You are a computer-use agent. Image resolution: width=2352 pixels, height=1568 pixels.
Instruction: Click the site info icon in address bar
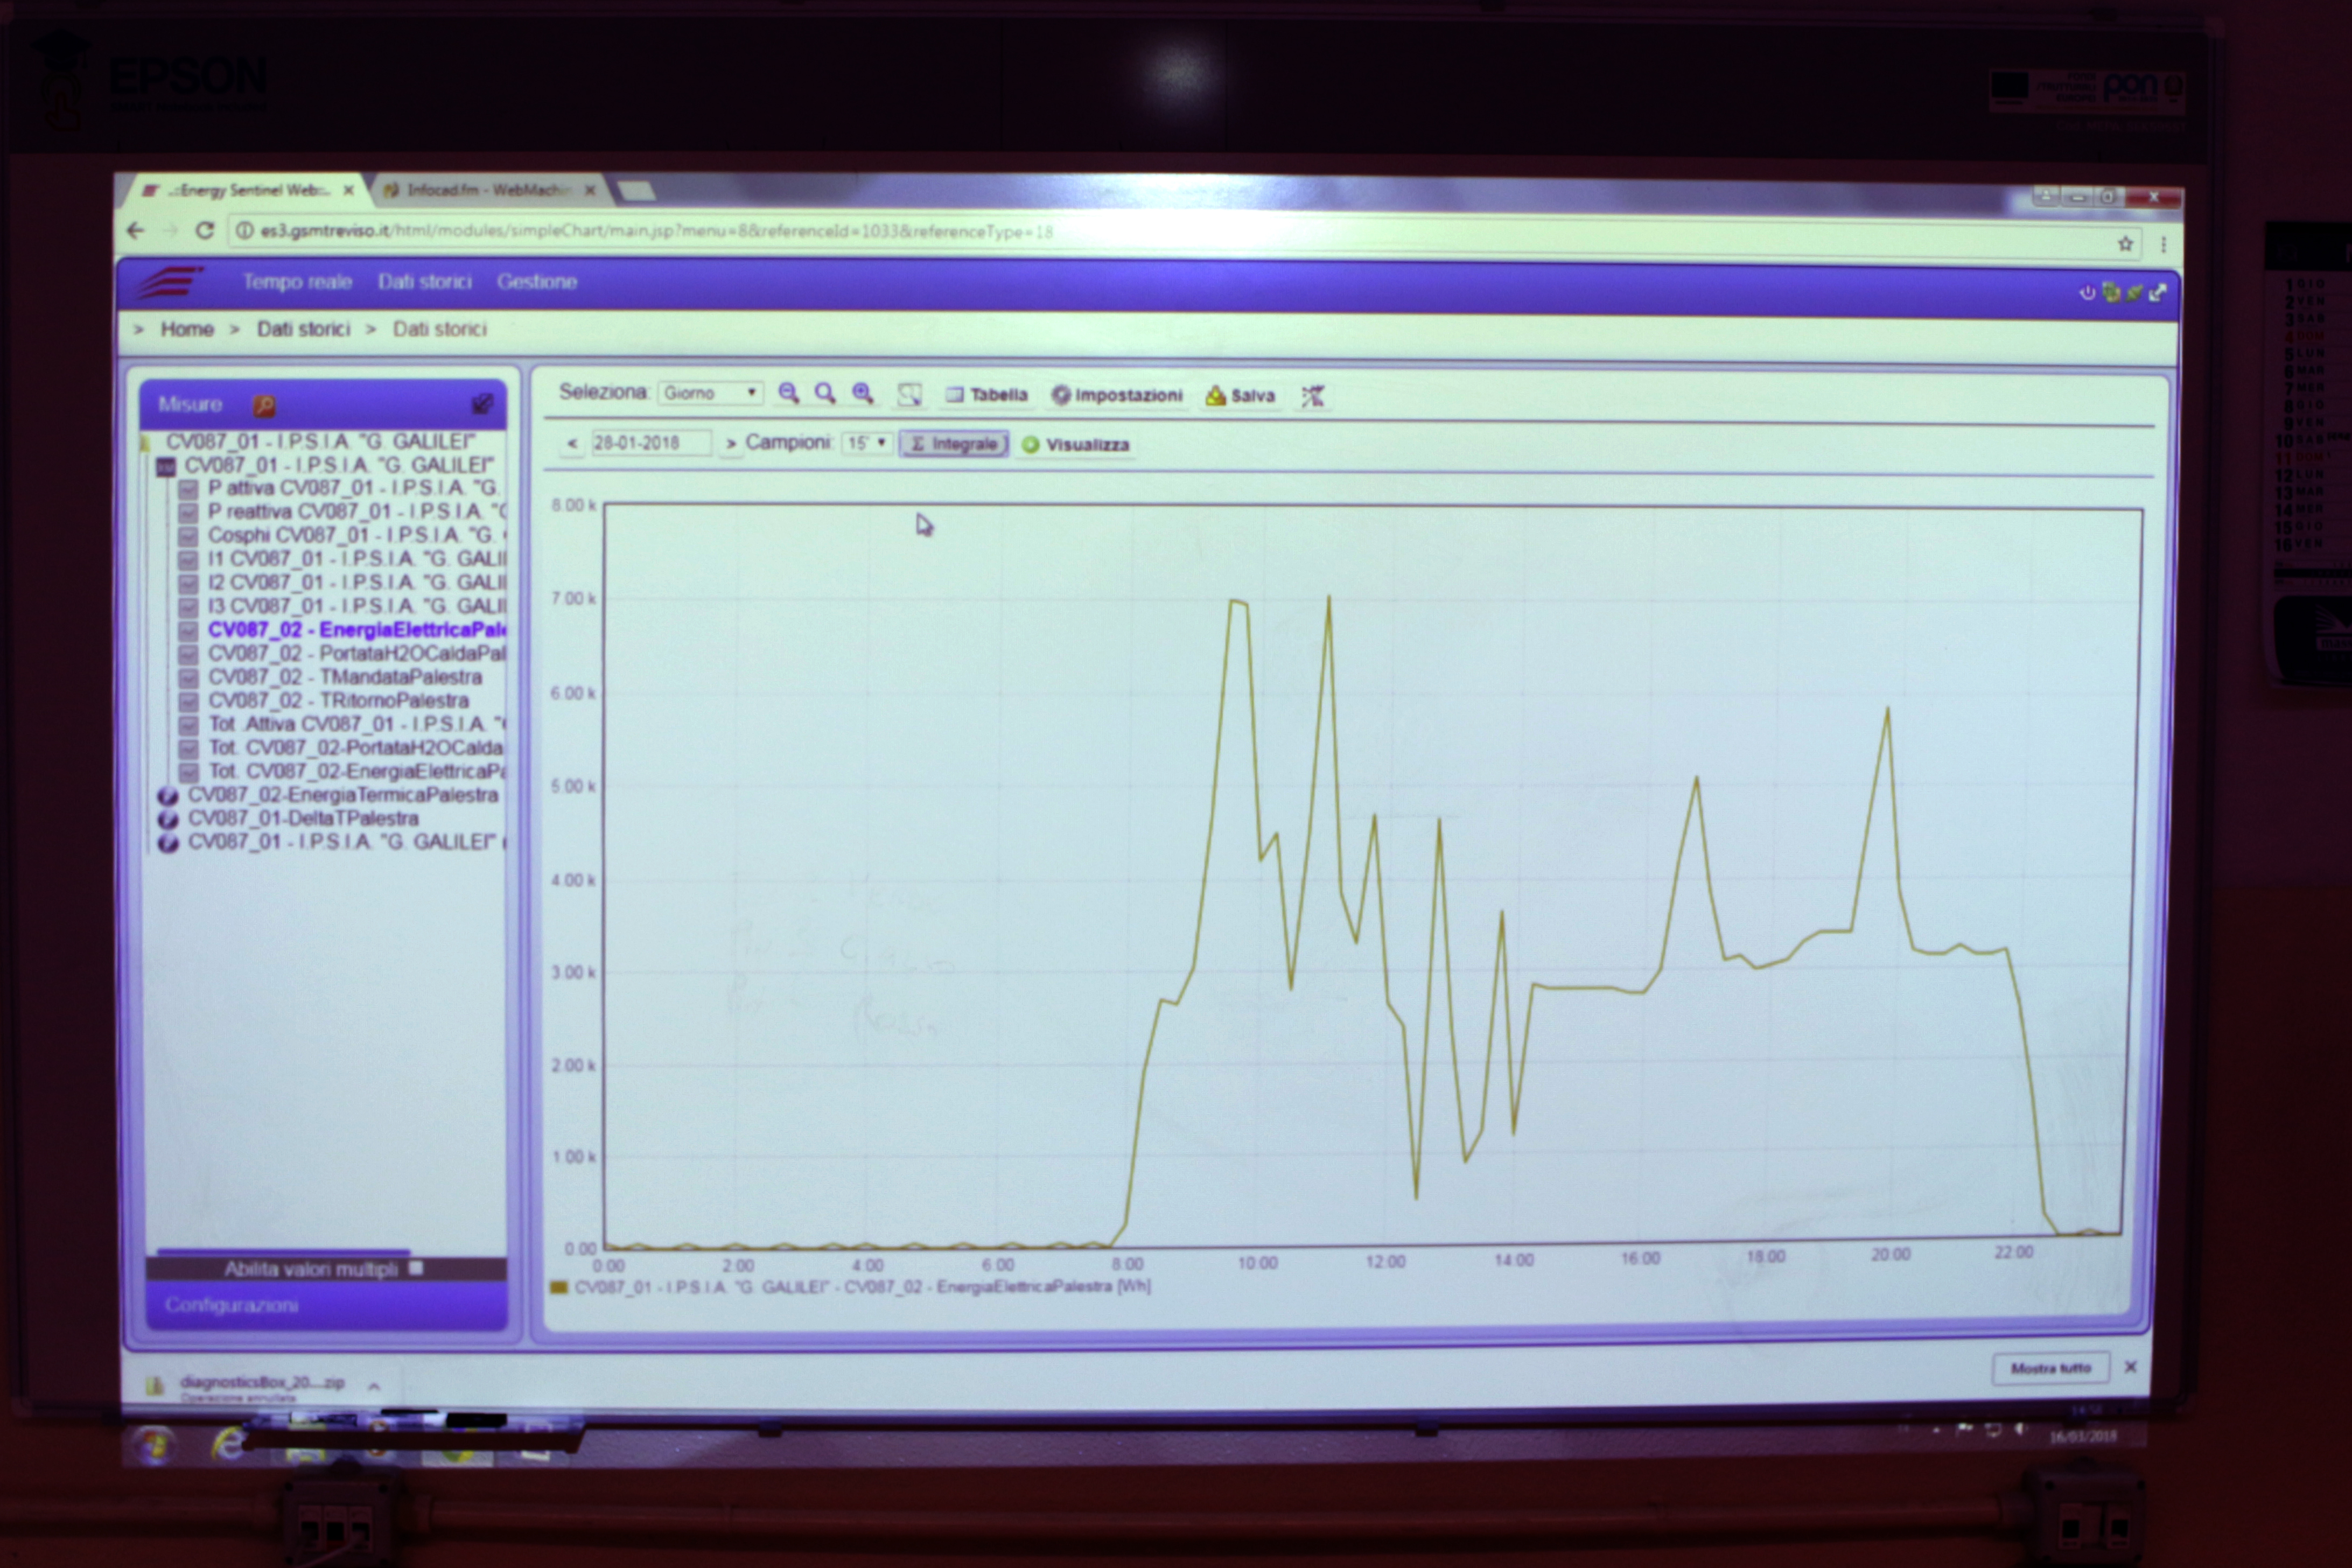243,231
